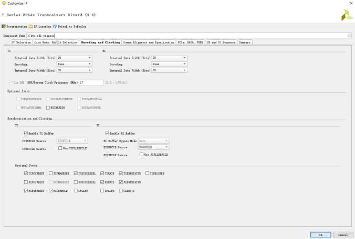Click the IP Location link text

(x=43, y=27)
